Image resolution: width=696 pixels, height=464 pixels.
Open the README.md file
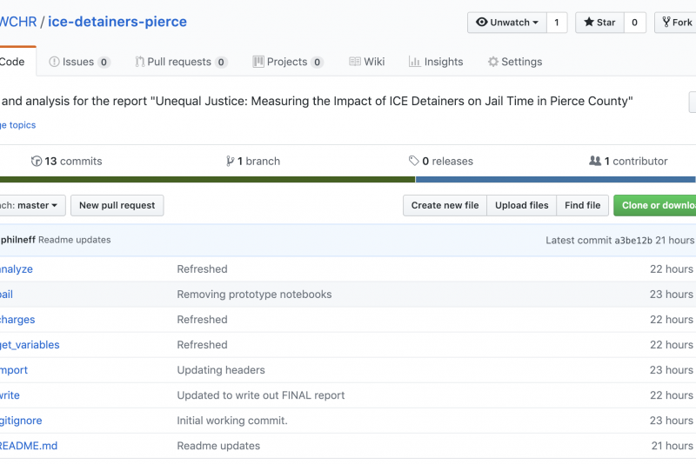pyautogui.click(x=29, y=446)
